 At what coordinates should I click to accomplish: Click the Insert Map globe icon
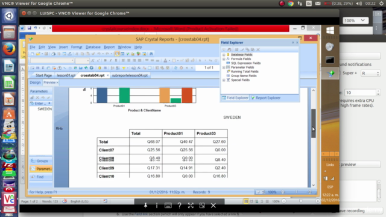click(86, 68)
